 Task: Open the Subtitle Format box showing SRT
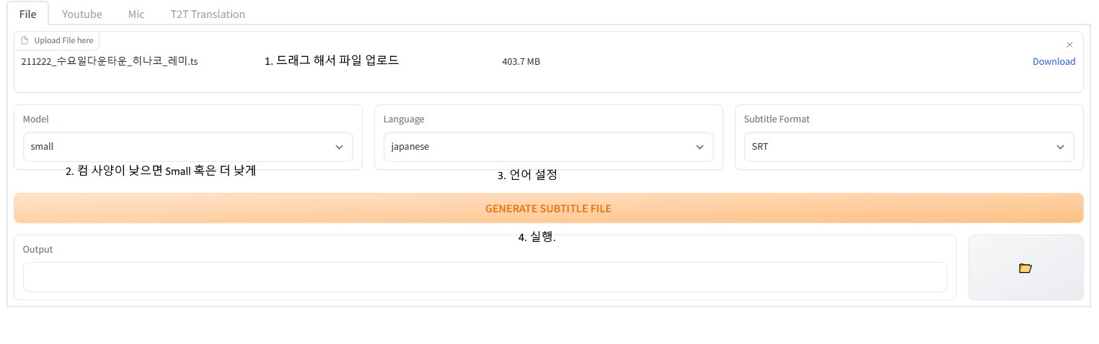(x=901, y=147)
